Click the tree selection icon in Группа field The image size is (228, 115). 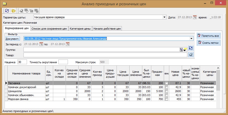click(x=181, y=50)
